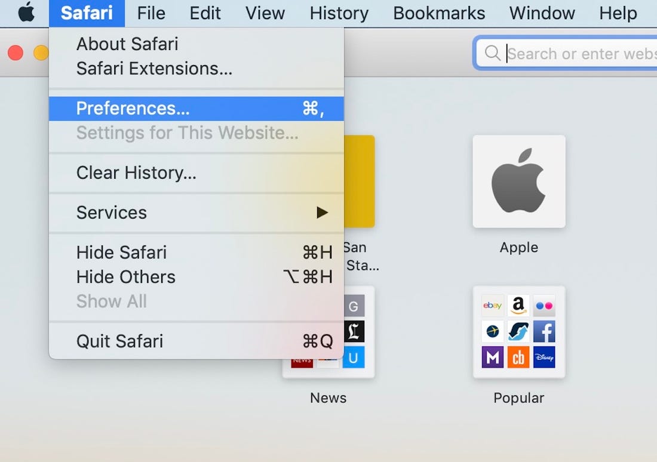
Task: Click the Disney icon in Popular folder
Action: pyautogui.click(x=544, y=357)
